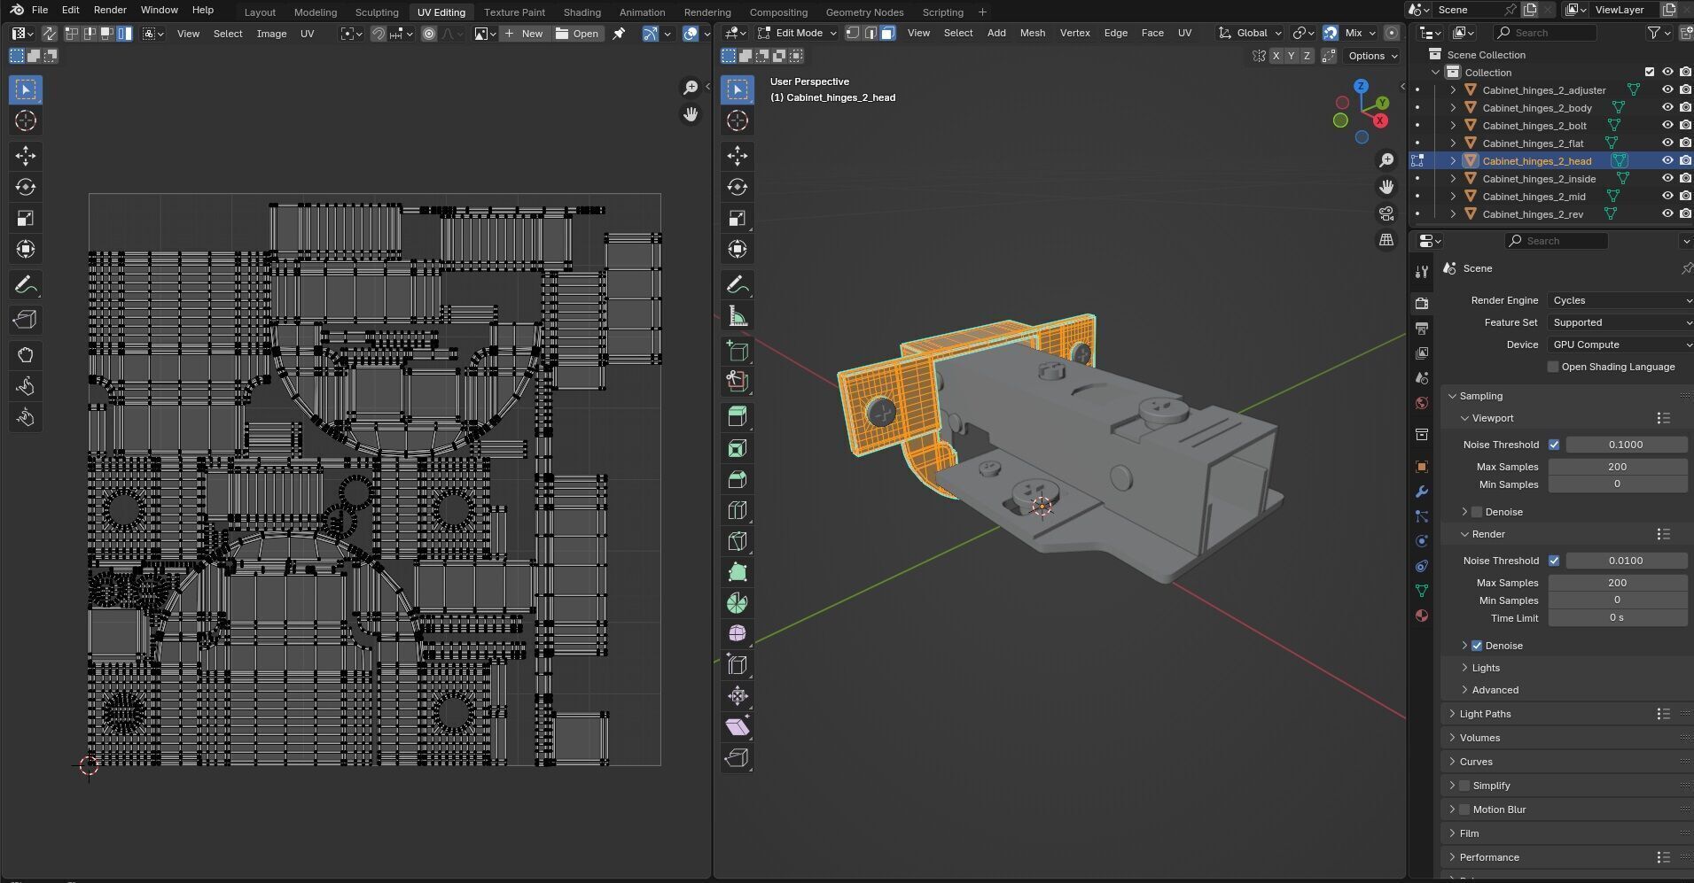This screenshot has height=883, width=1694.
Task: Select the Bevel tool
Action: [x=738, y=479]
